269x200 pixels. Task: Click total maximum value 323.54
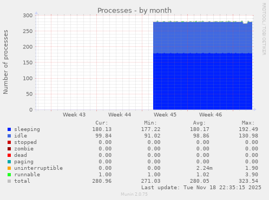tap(248, 181)
